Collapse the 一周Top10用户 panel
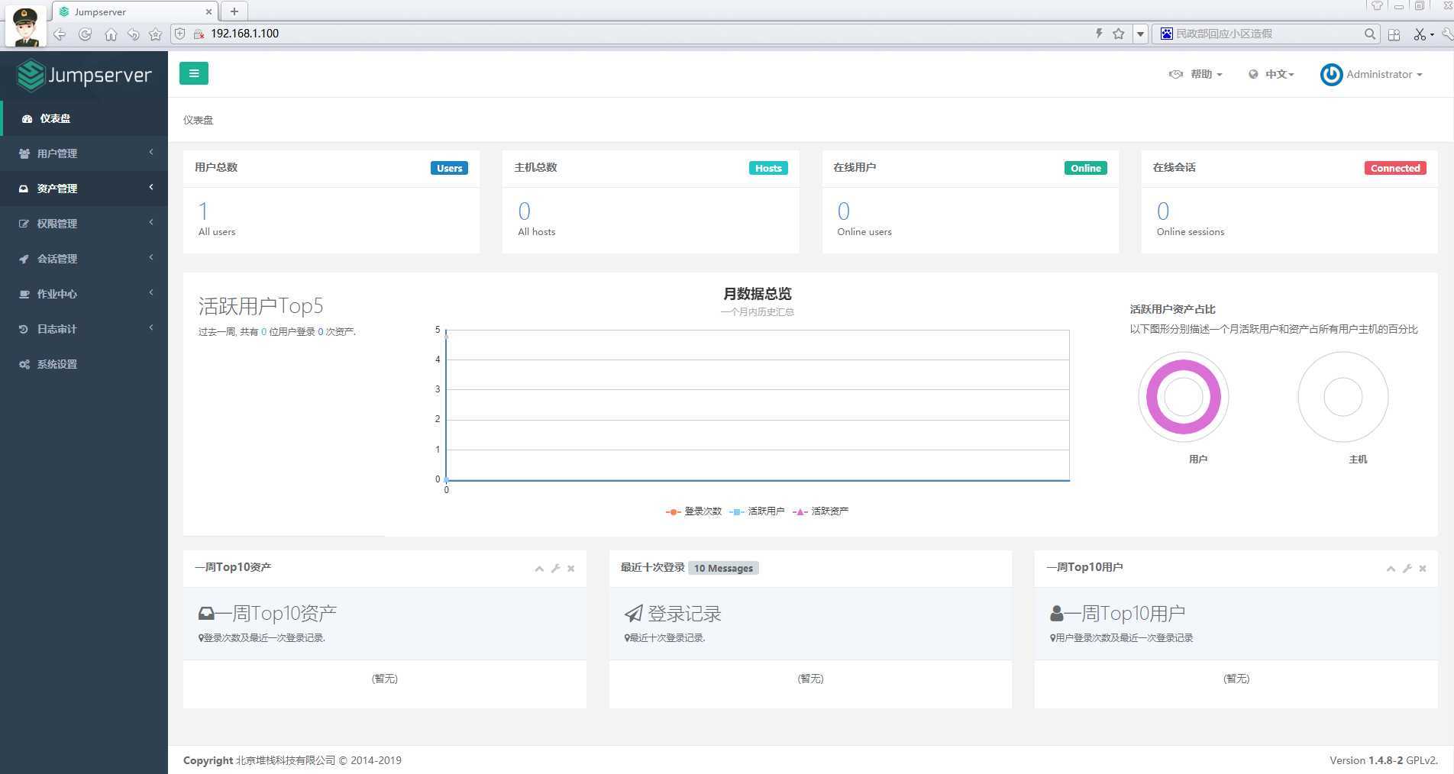The width and height of the screenshot is (1454, 774). pos(1391,569)
